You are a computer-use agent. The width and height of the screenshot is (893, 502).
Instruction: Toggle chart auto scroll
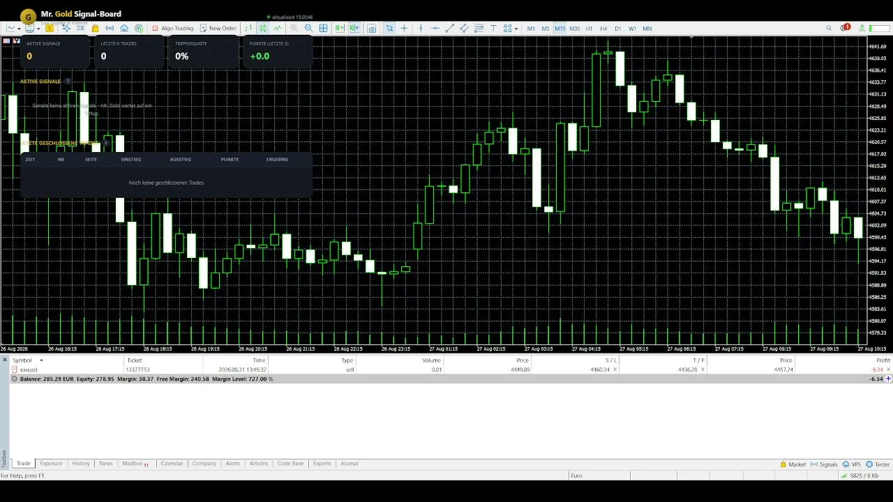(340, 28)
